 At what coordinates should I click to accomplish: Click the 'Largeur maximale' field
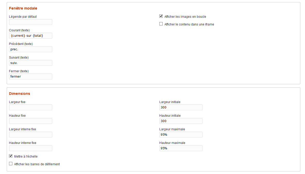coord(181,135)
